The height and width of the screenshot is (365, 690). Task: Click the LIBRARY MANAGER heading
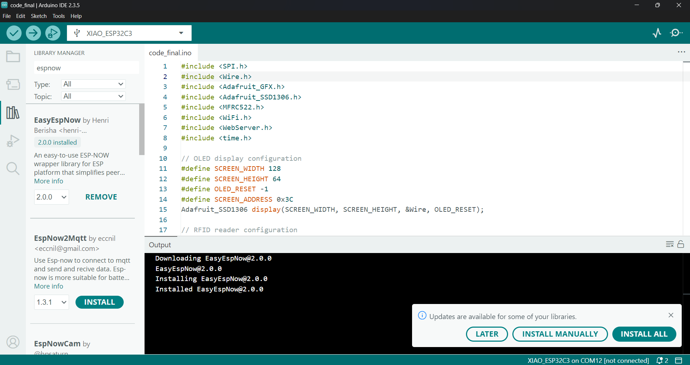click(59, 53)
